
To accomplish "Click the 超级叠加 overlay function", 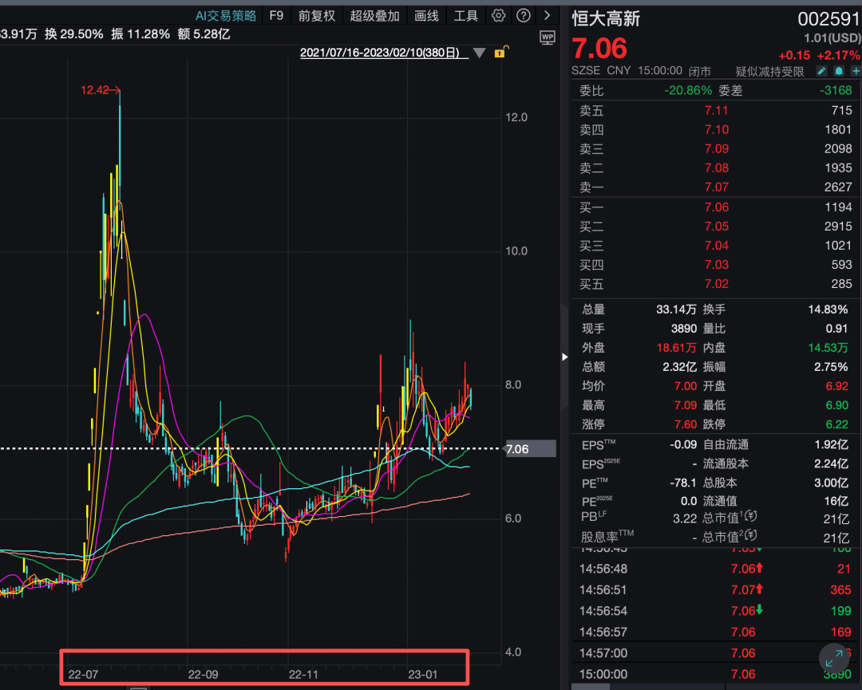I will pos(374,15).
